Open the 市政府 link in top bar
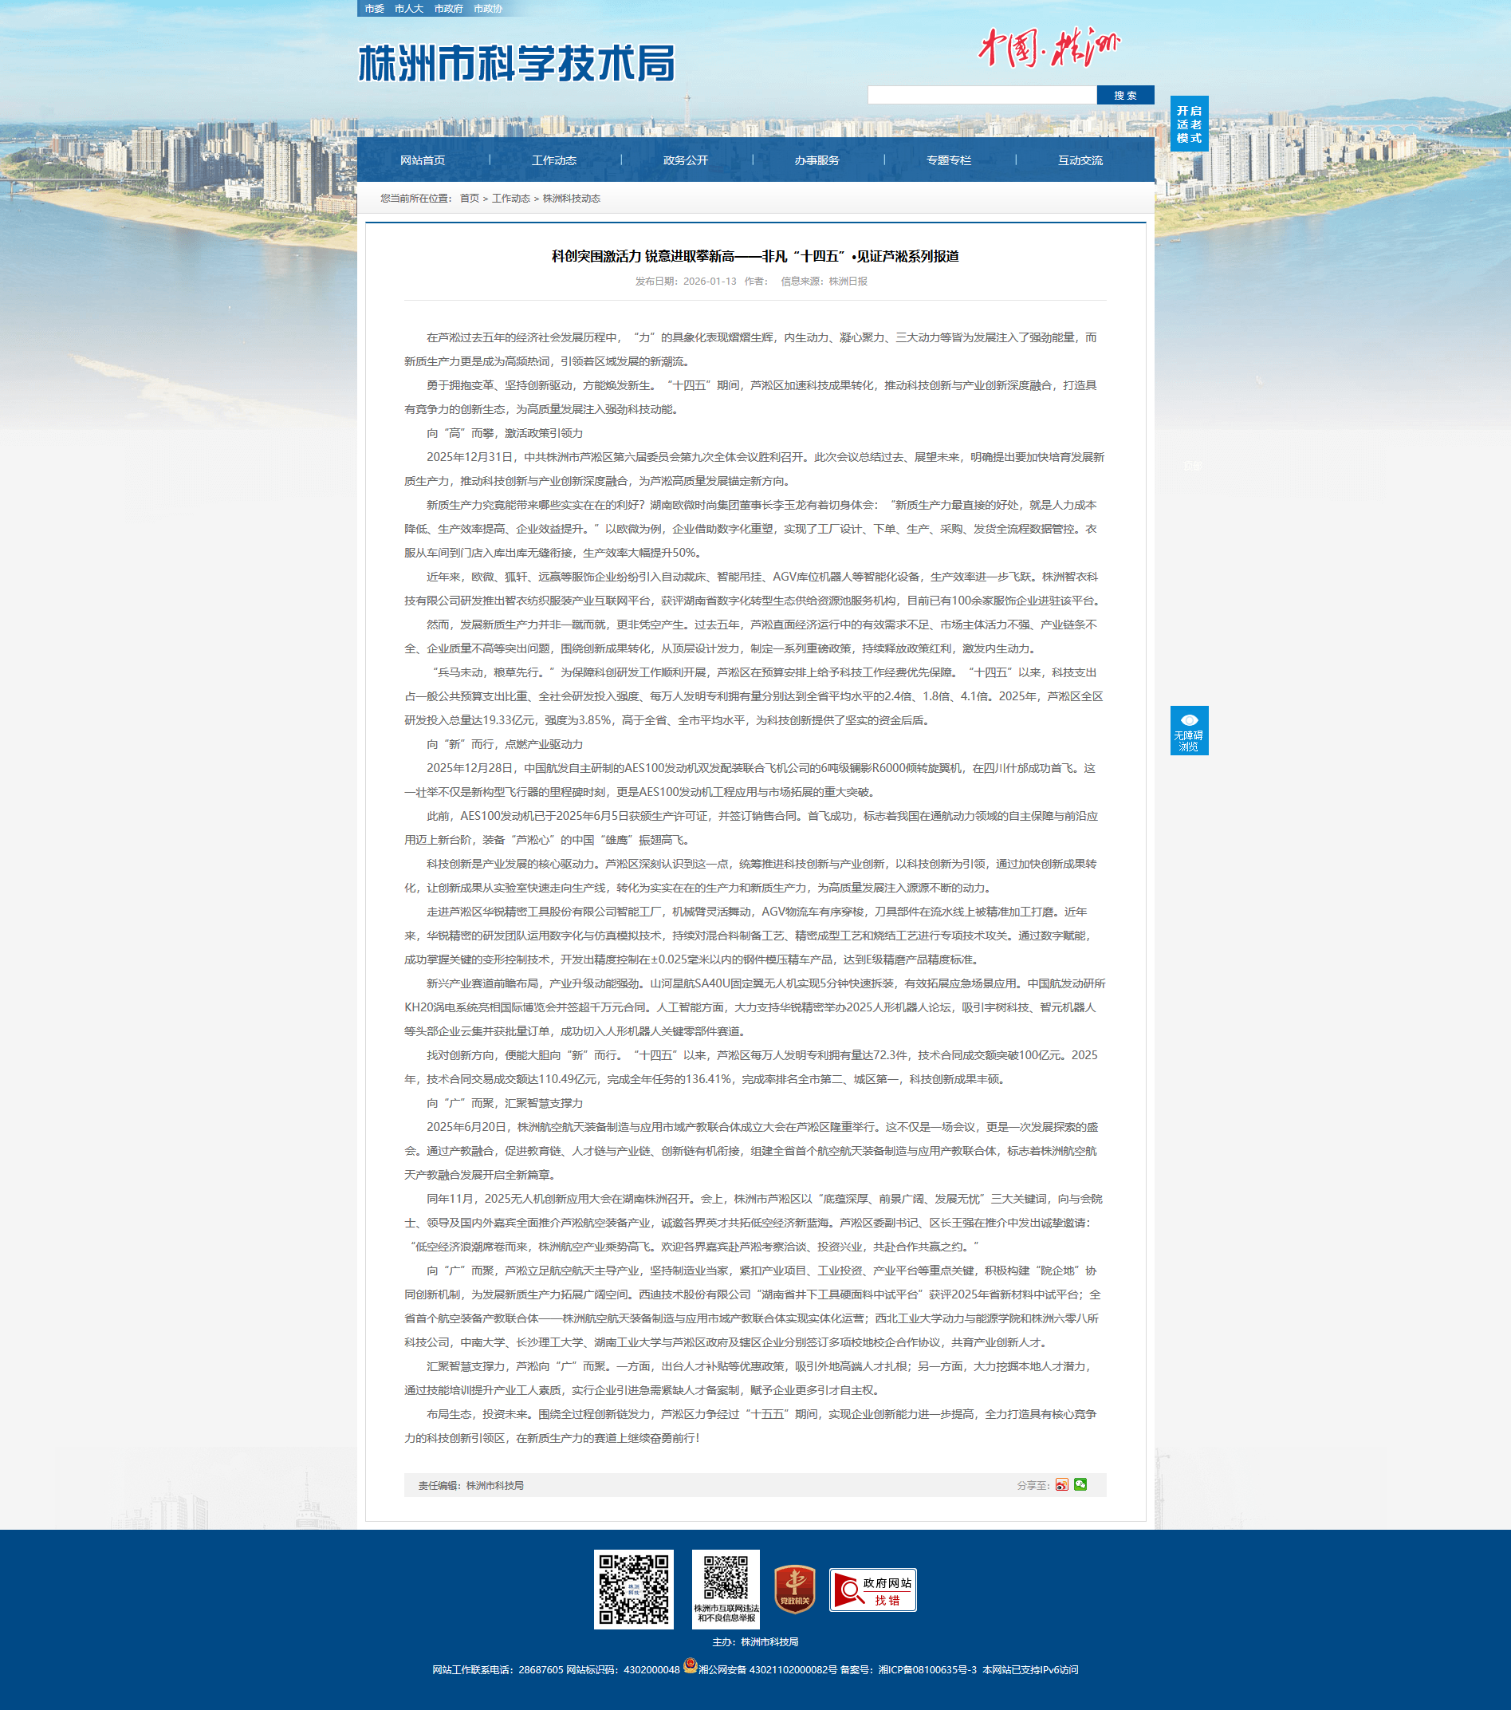The height and width of the screenshot is (1710, 1511). point(448,8)
